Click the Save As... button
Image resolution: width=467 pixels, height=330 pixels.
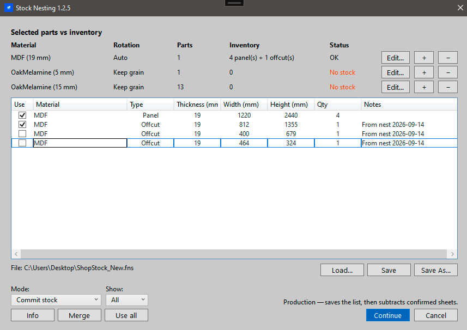[x=436, y=270]
